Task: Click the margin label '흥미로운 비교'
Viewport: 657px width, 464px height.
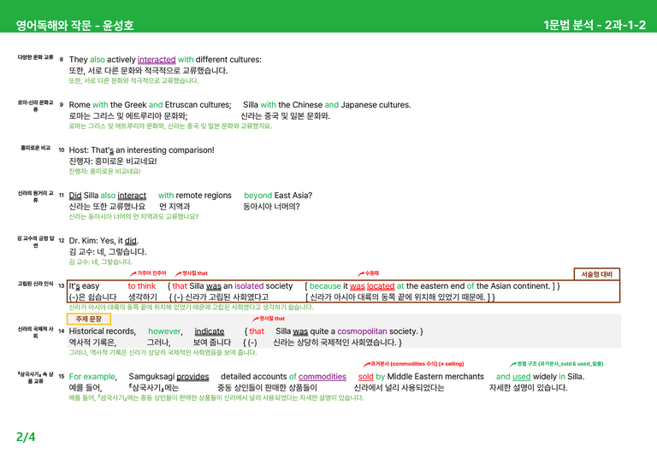Action: click(x=36, y=148)
